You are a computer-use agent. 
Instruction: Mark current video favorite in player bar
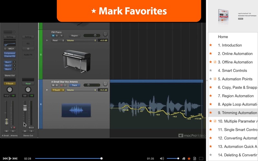(189, 158)
